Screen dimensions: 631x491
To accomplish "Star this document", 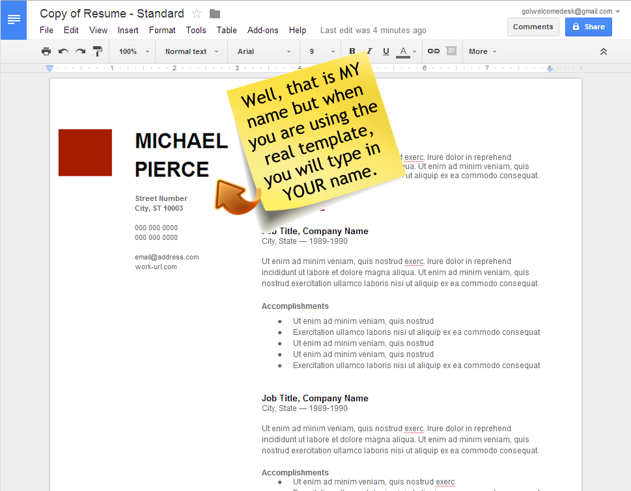I will [197, 14].
